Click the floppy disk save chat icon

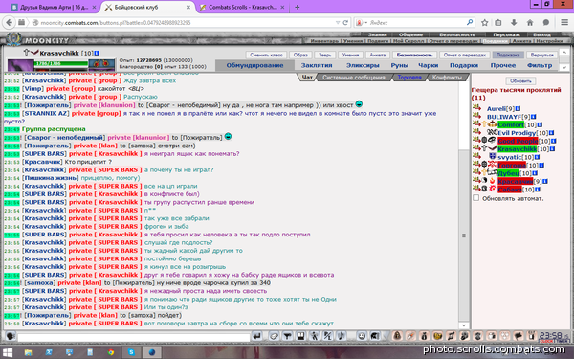(x=300, y=336)
